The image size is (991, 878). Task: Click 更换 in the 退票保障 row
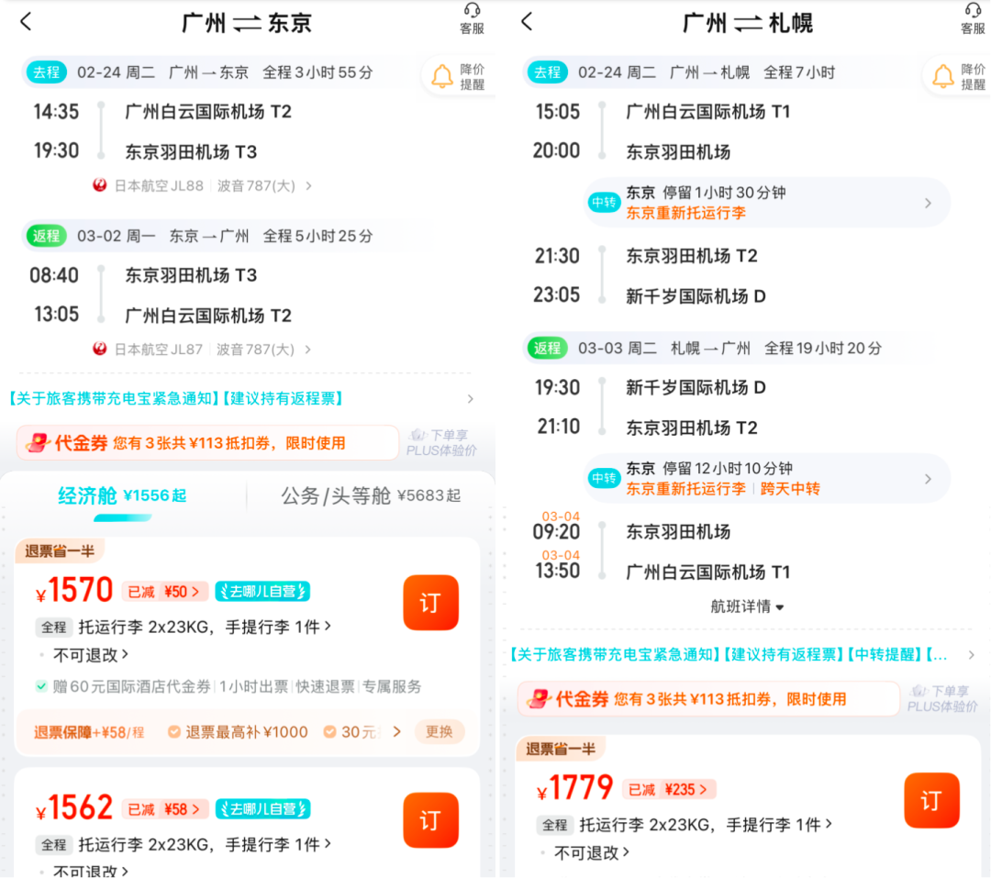coord(440,732)
